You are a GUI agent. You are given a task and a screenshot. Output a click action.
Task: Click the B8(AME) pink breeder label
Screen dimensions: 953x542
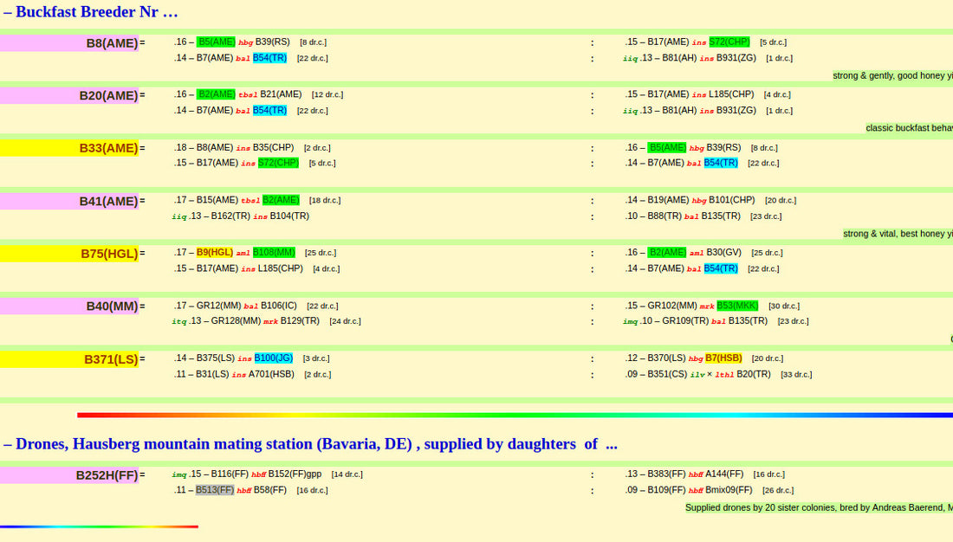coord(112,43)
